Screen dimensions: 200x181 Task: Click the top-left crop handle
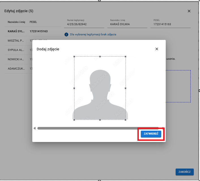(74, 57)
